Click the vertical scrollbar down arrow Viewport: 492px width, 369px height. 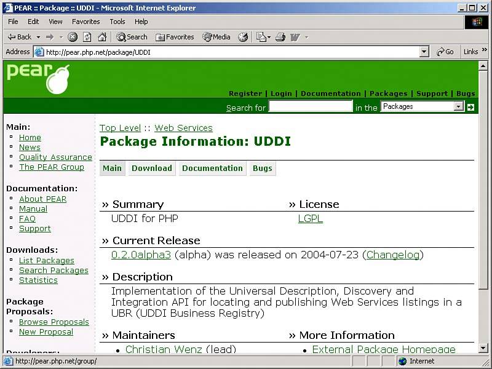point(483,347)
